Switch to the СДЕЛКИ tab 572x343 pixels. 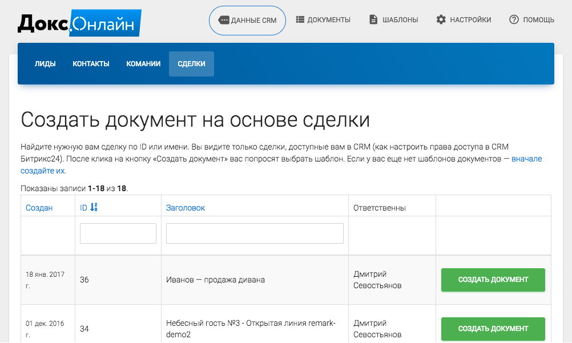tap(191, 63)
